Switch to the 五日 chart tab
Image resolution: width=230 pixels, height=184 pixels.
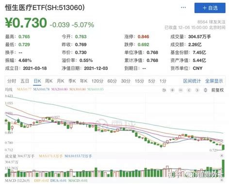click(25, 81)
